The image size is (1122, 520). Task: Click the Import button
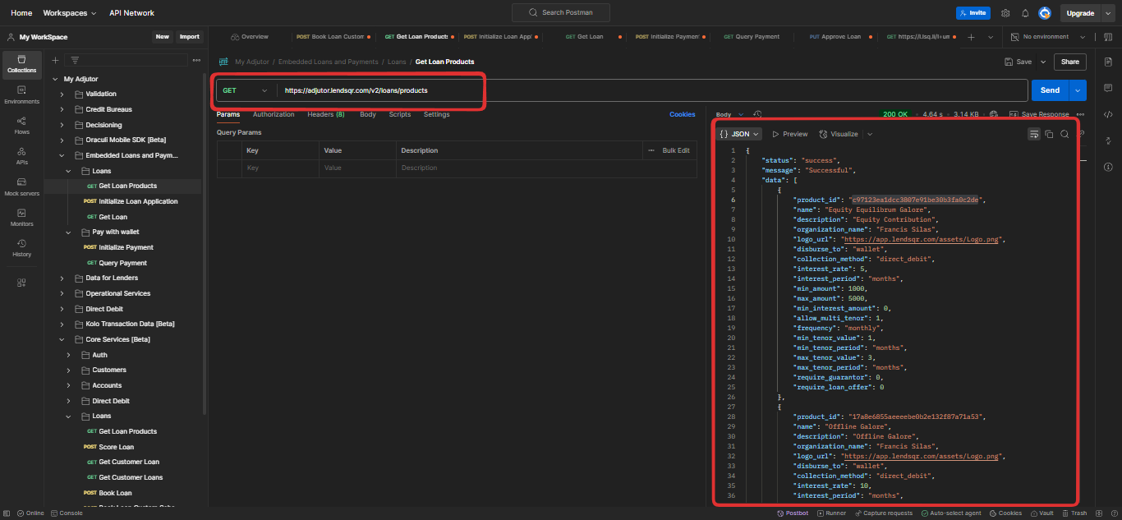[x=190, y=37]
